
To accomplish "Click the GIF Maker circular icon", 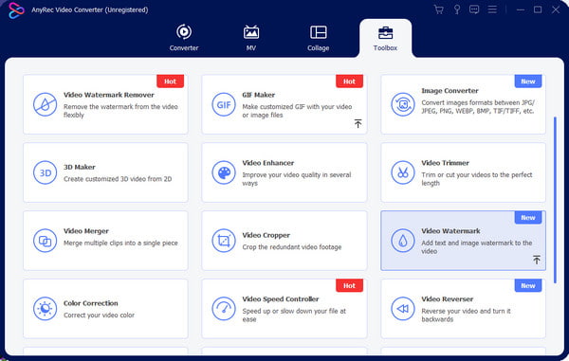I will point(224,104).
